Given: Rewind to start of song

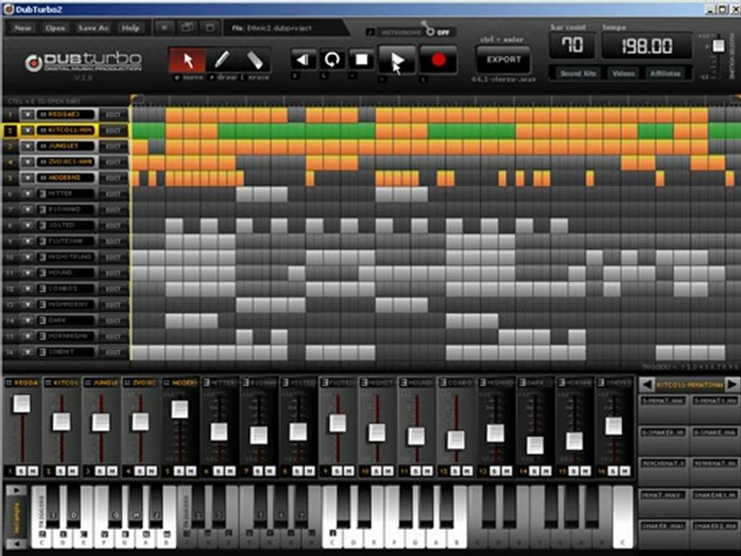Looking at the screenshot, I should click(303, 59).
